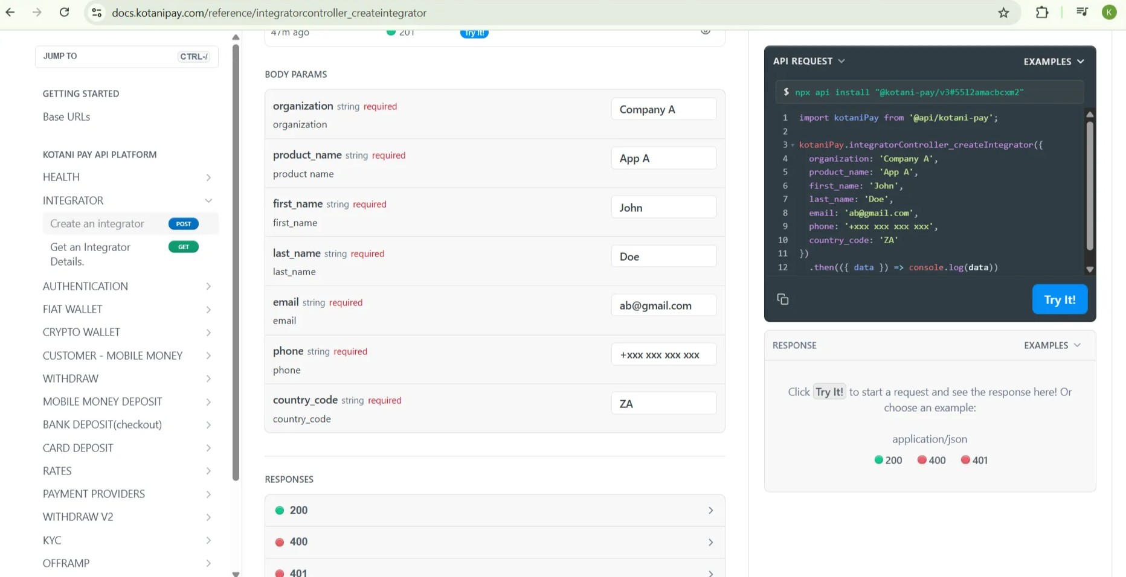Screen dimensions: 1126x577
Task: Click the code sample vertical scrollbar
Action: tap(1090, 186)
